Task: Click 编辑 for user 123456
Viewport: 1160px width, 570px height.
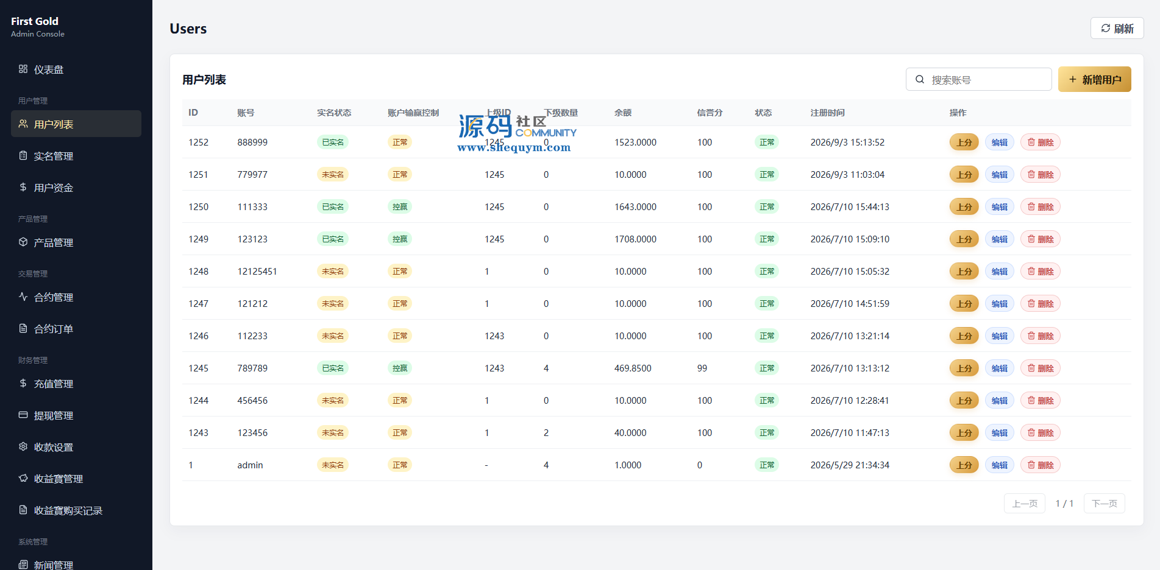Action: click(x=999, y=432)
